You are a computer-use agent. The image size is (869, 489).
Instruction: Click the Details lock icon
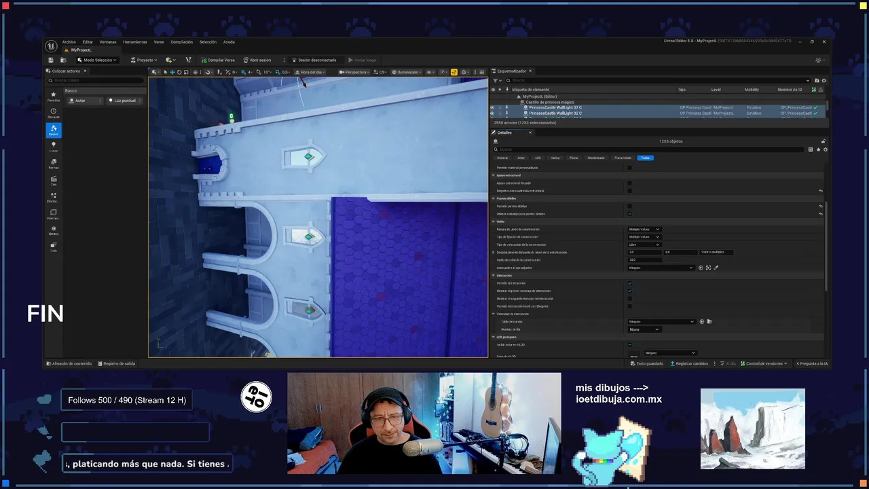(824, 141)
